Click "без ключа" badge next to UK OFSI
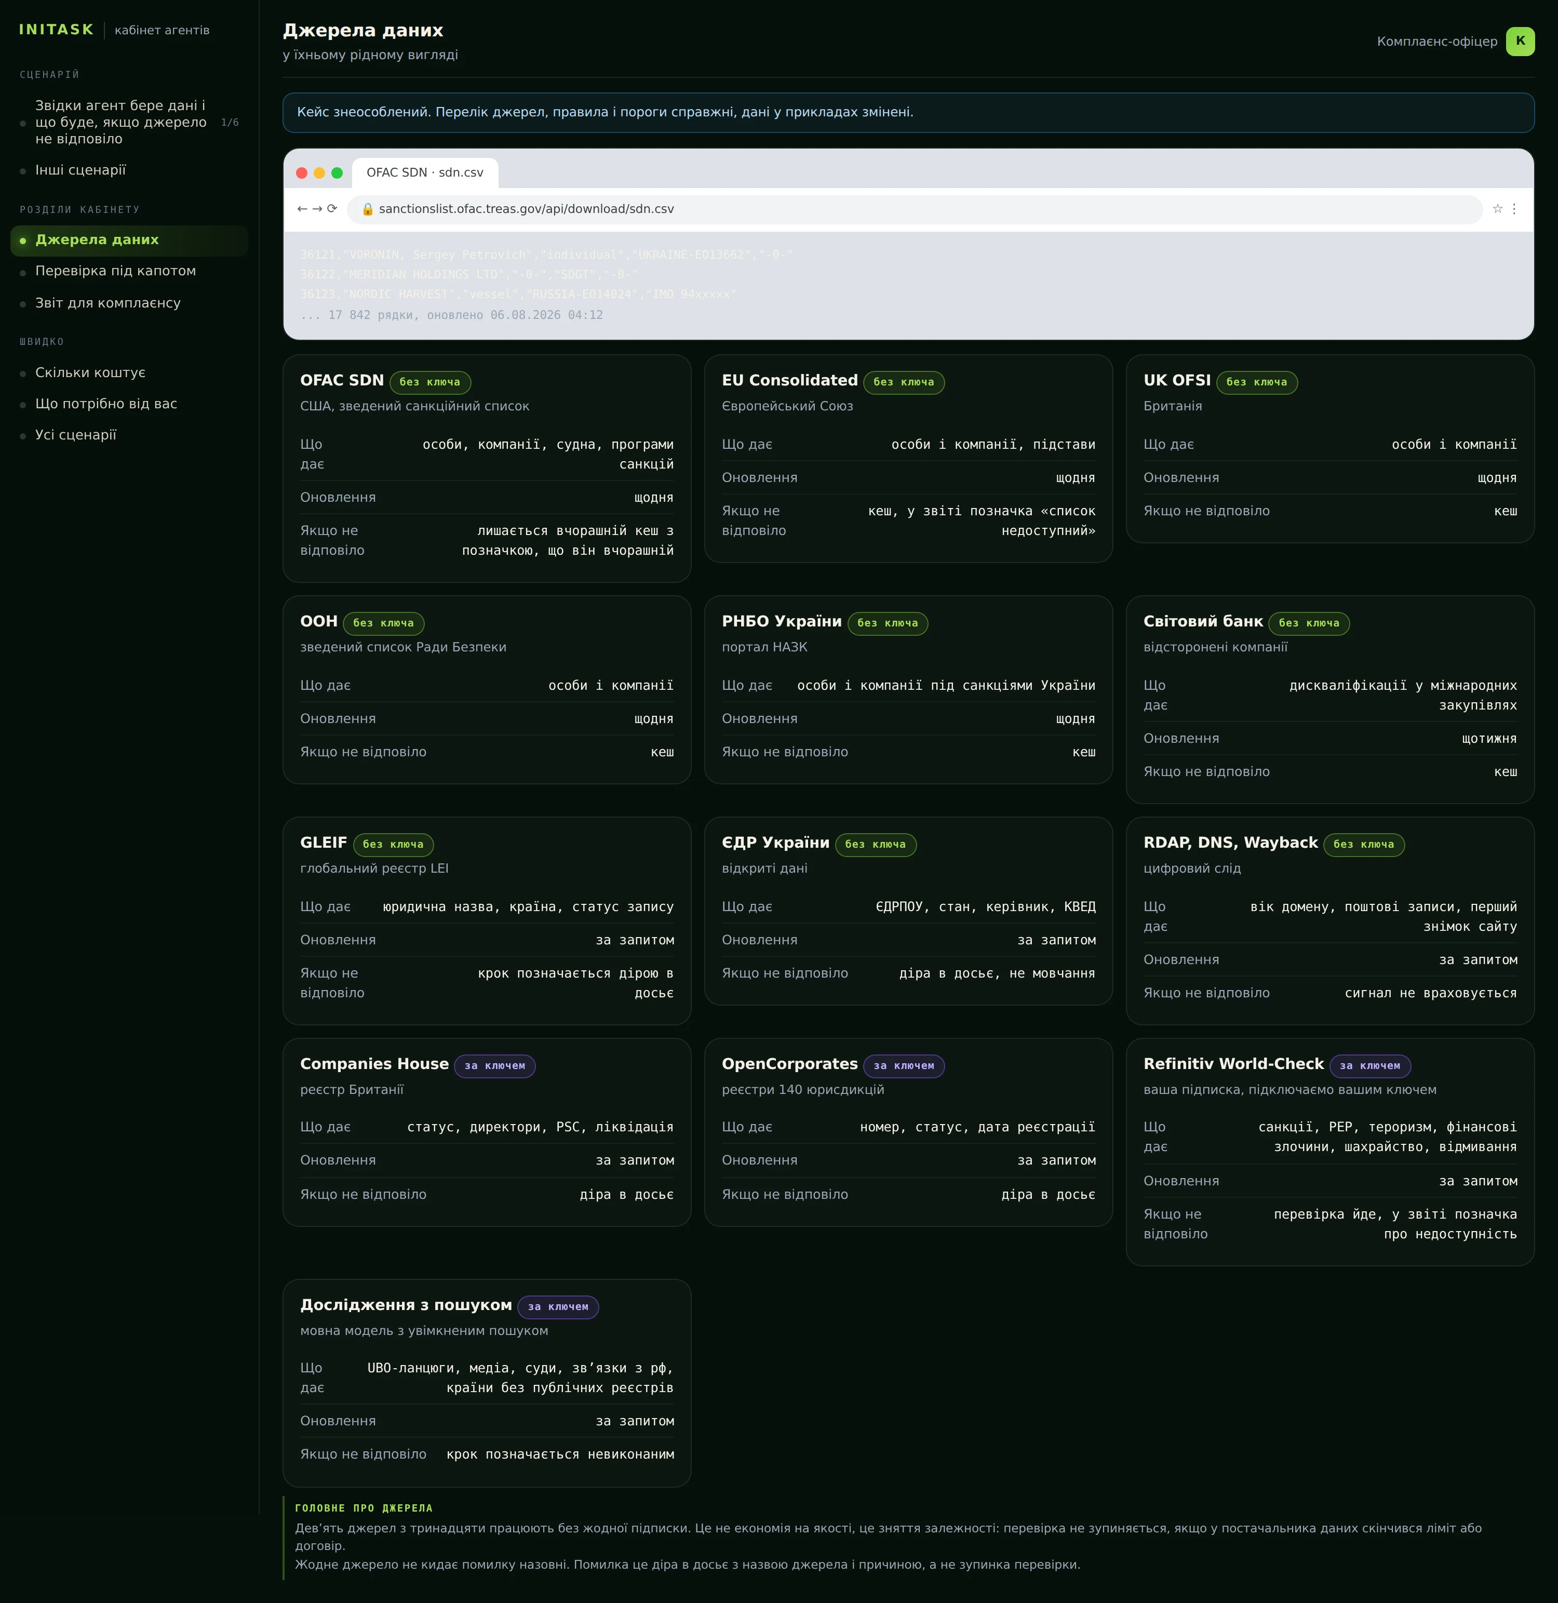The image size is (1558, 1603). 1257,382
